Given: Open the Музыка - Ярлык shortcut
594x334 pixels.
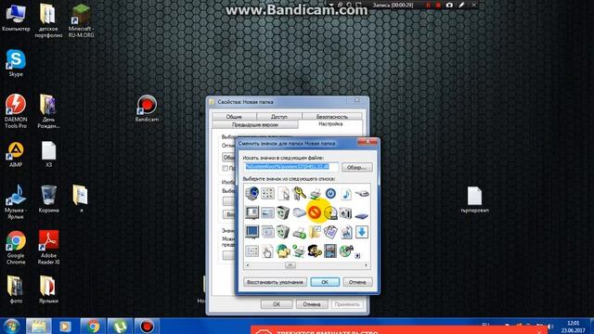Looking at the screenshot, I should [x=16, y=202].
